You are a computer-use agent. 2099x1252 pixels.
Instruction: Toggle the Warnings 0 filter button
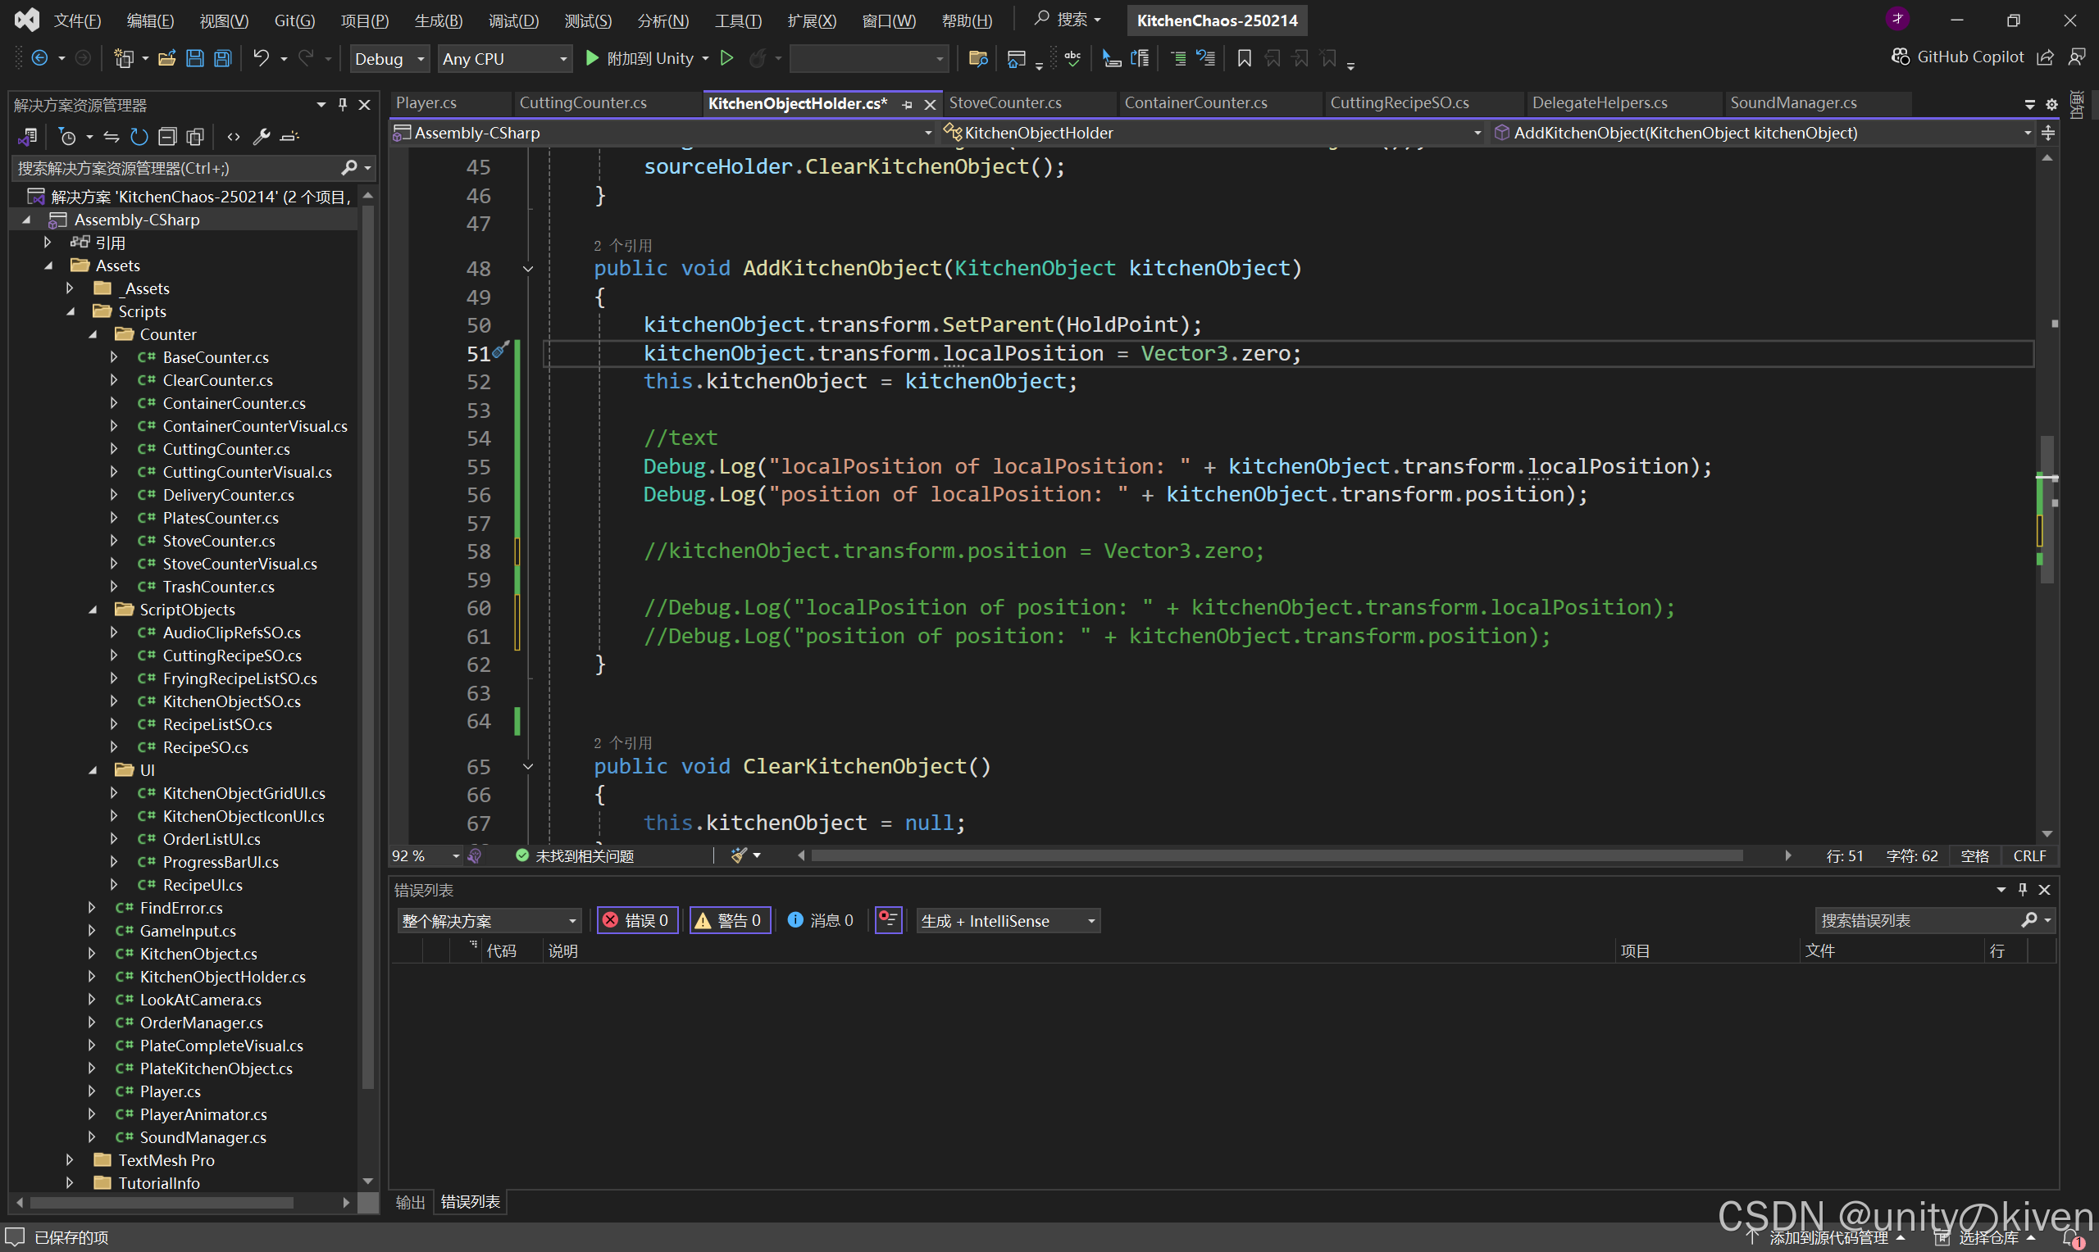click(729, 920)
